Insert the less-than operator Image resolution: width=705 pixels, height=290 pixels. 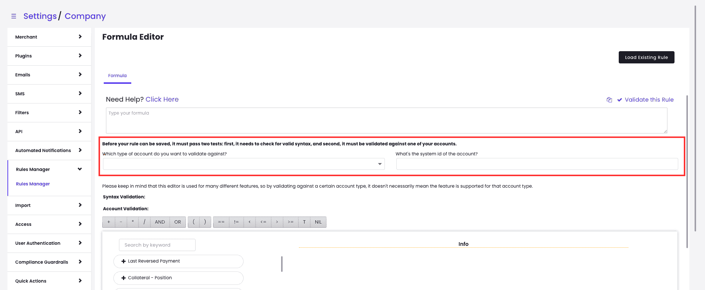click(x=250, y=222)
